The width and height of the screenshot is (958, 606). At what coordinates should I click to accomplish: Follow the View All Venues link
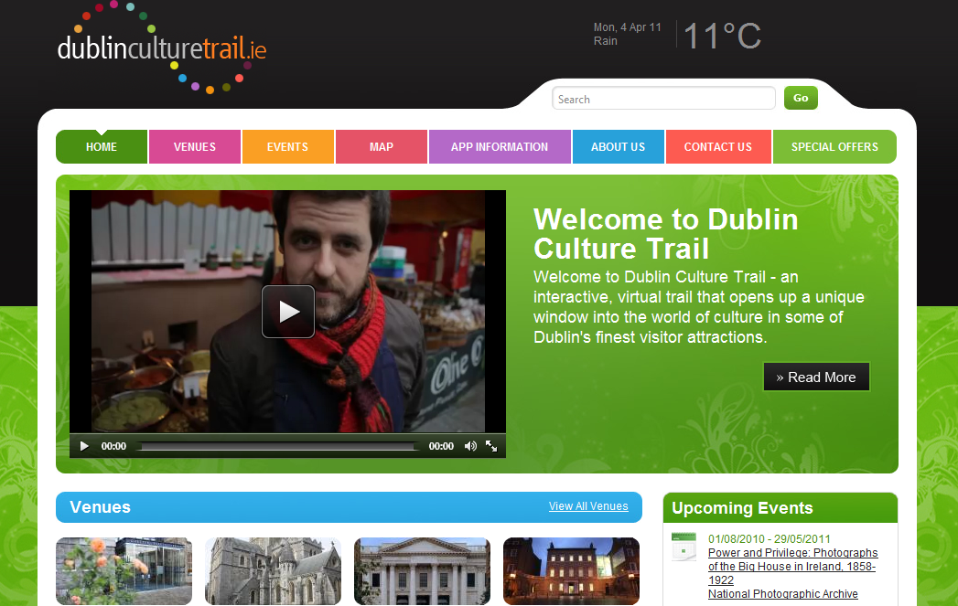pos(588,506)
